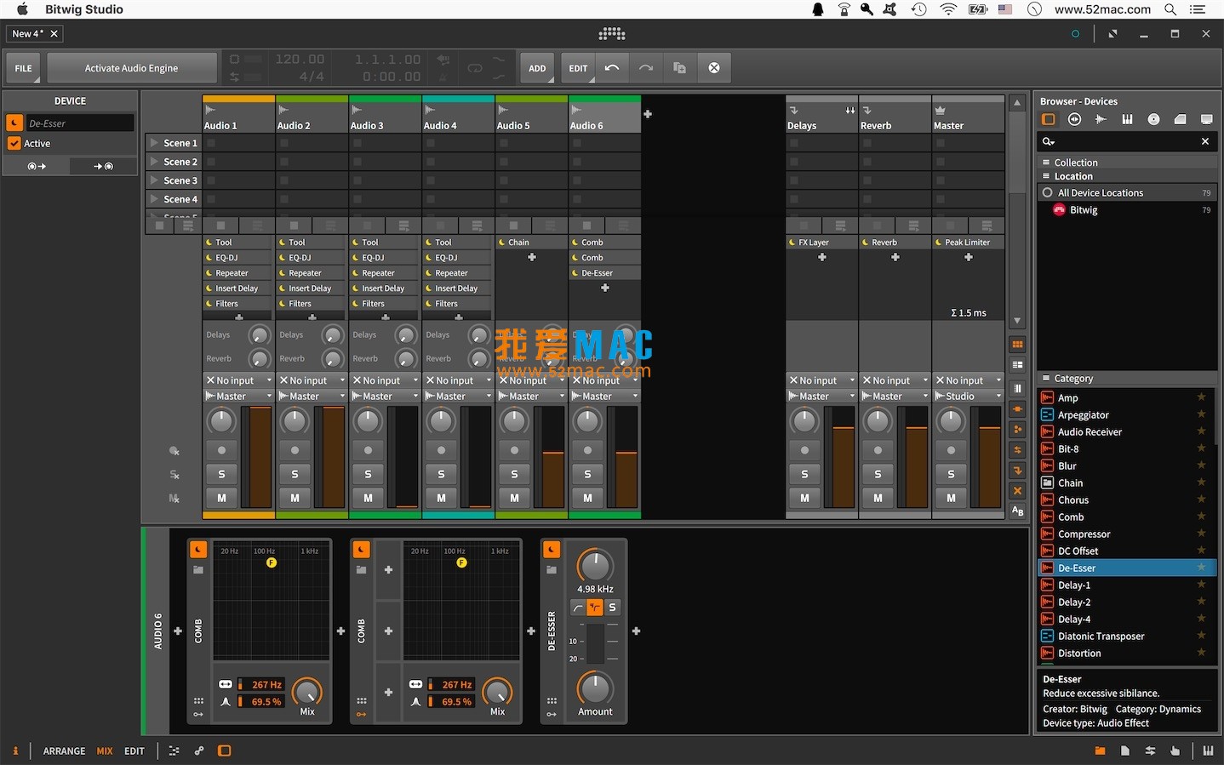
Task: Open the on-screen keyboard icon in footer
Action: [x=1208, y=751]
